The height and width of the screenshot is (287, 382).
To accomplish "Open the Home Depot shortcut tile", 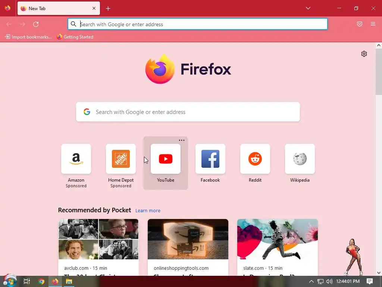I will [121, 159].
